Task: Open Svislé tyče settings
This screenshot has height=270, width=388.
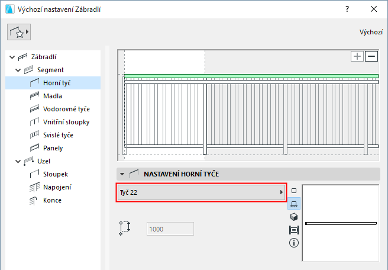Action: click(58, 135)
